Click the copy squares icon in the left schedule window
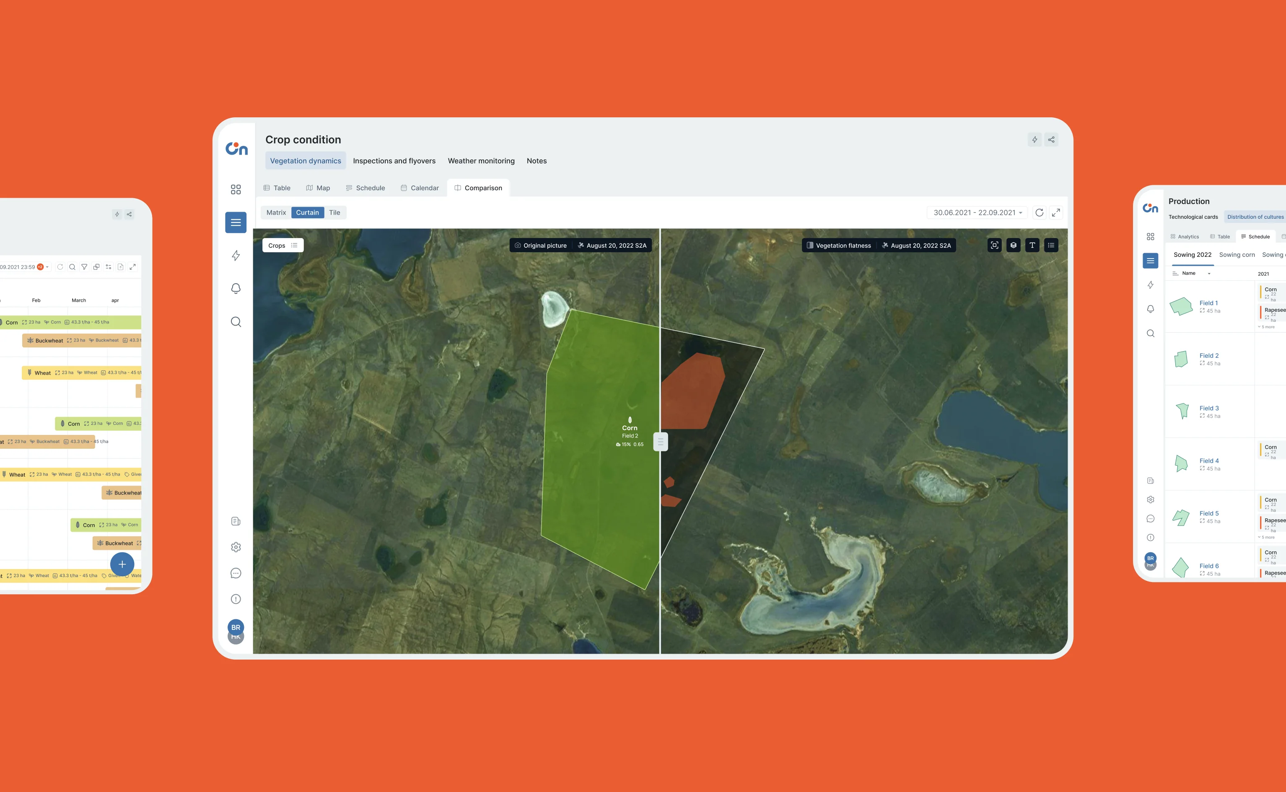This screenshot has height=792, width=1286. (96, 267)
